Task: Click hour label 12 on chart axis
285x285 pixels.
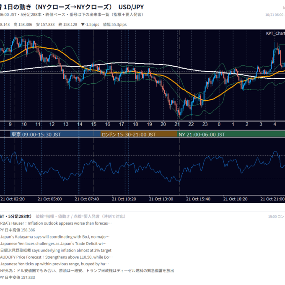Action: point(52,124)
